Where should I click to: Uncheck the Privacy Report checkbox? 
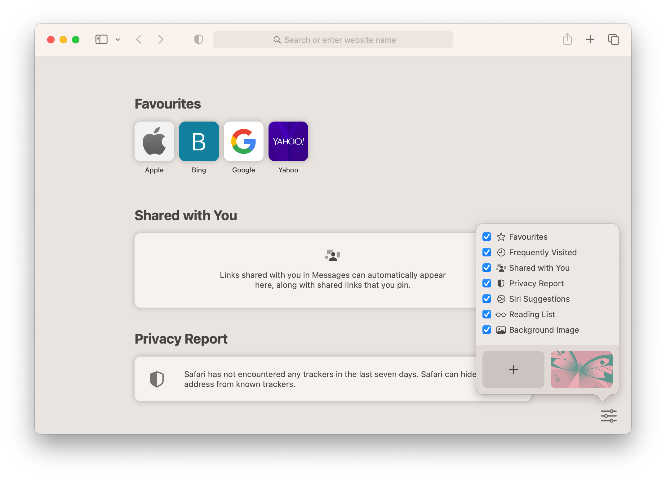[x=487, y=283]
